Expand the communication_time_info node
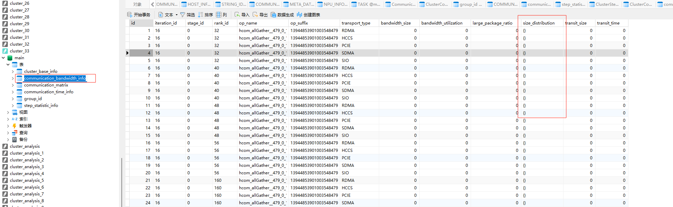 [x=13, y=92]
